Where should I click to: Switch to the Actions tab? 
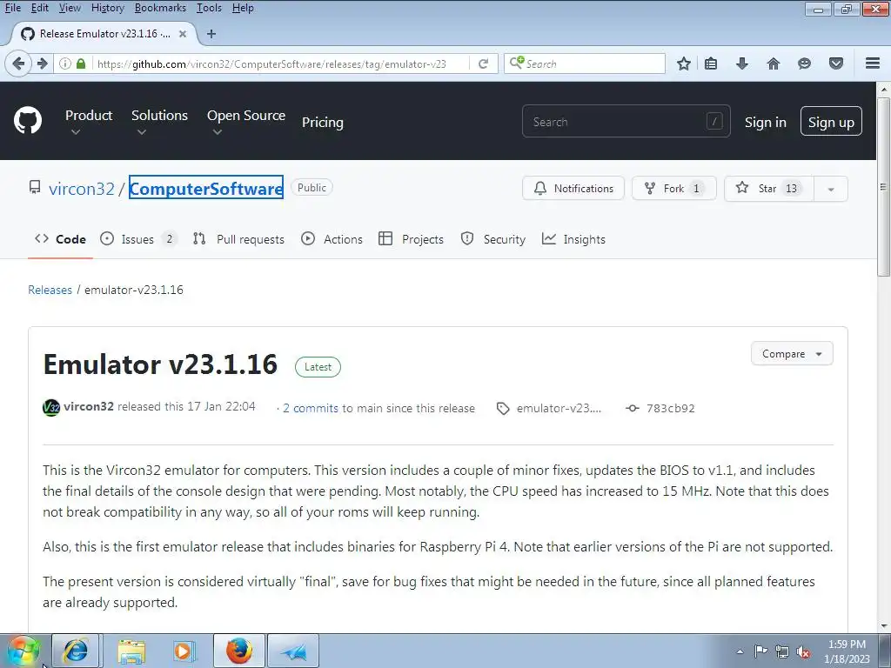[332, 239]
